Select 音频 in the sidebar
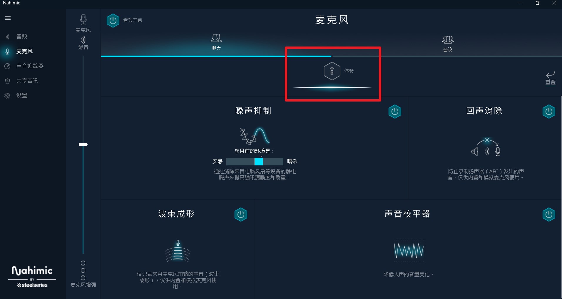The image size is (562, 299). (22, 36)
